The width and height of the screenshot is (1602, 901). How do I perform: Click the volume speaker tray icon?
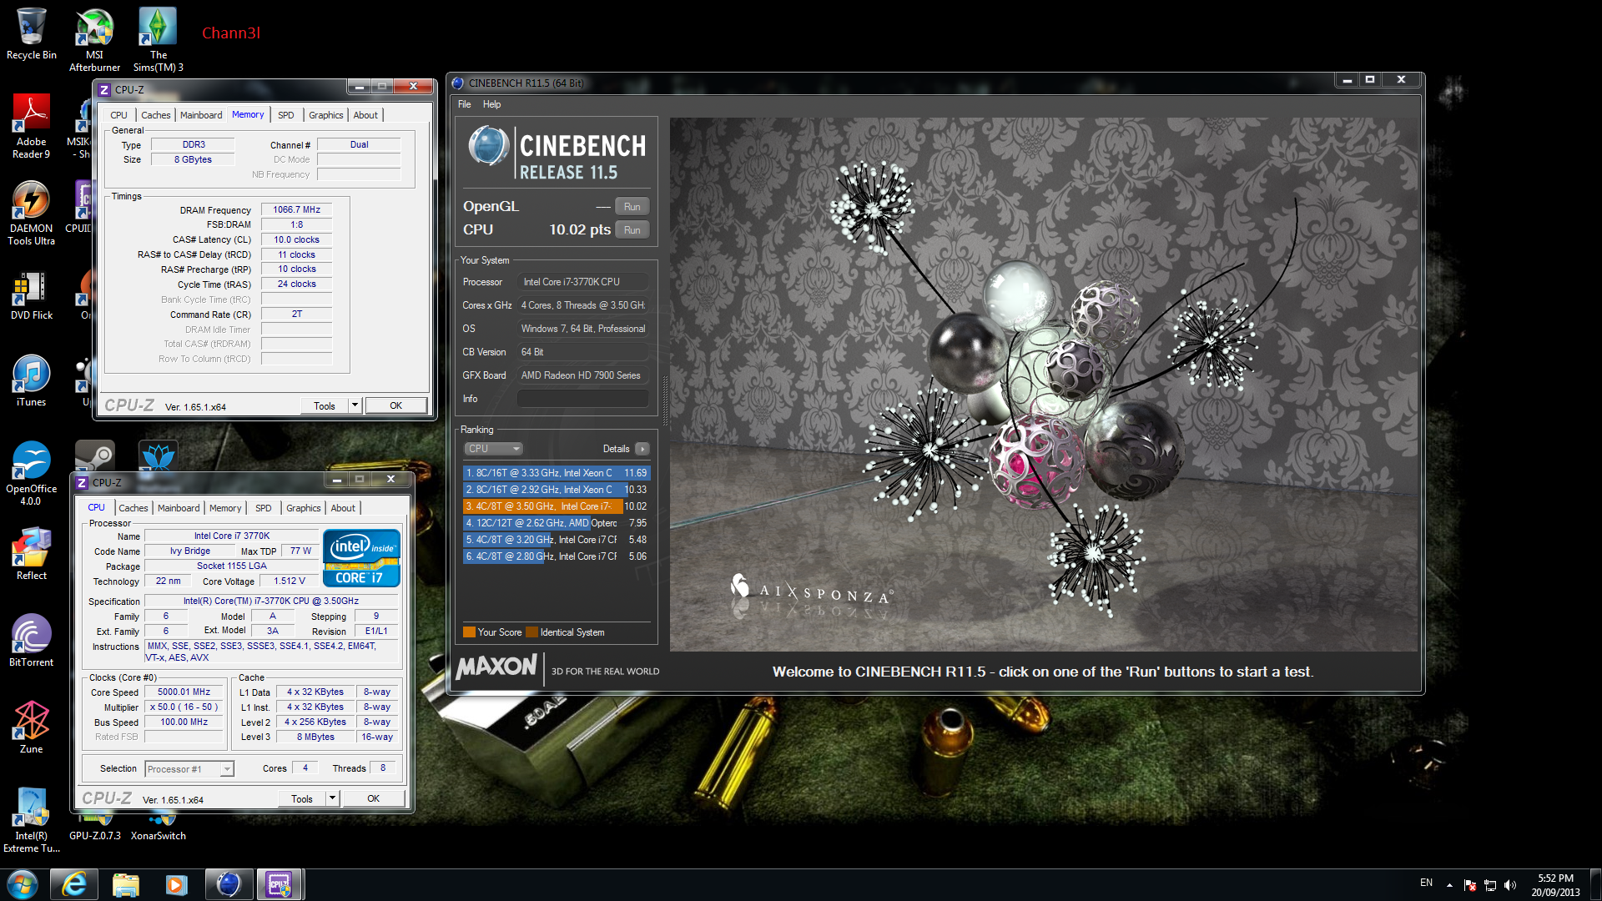pos(1509,885)
